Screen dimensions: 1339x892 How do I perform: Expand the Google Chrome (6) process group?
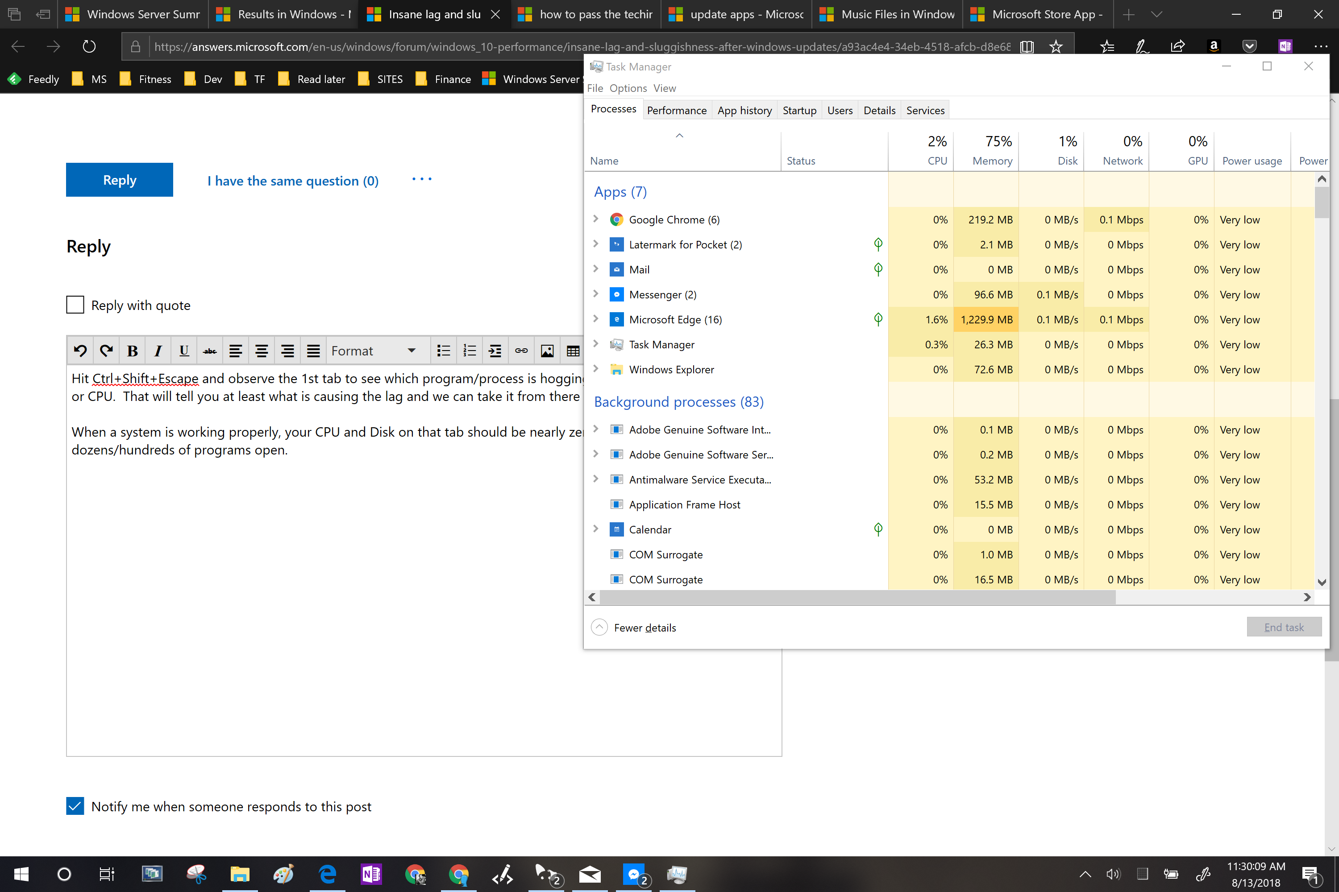pos(596,219)
